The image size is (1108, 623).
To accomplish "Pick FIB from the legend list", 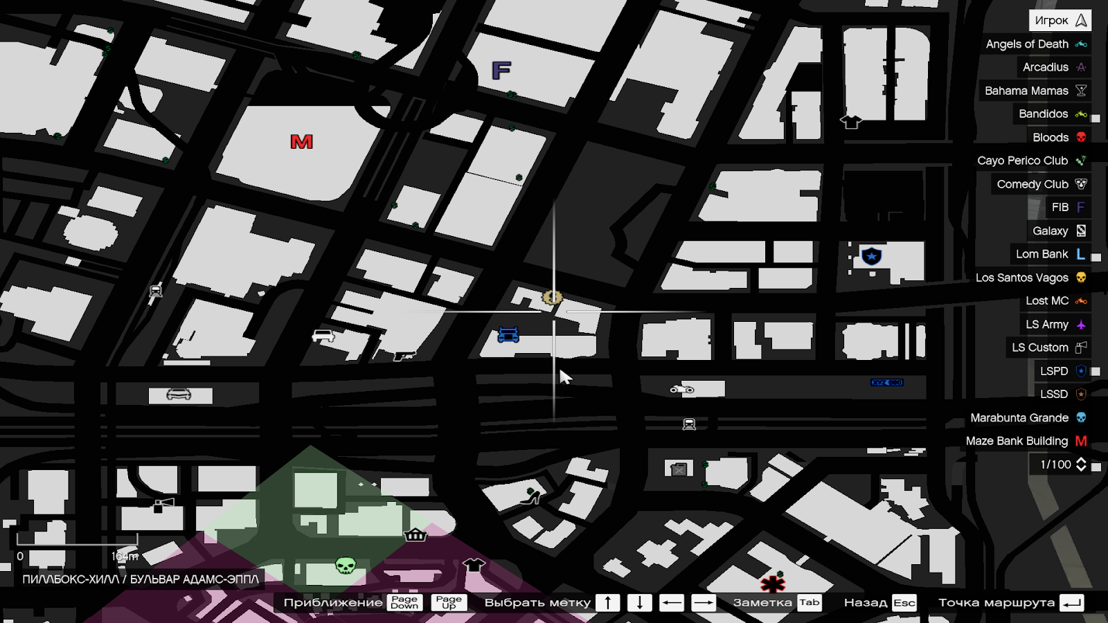I will [1069, 207].
